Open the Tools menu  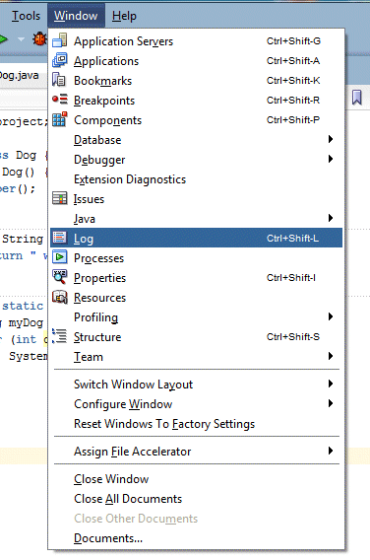[26, 16]
